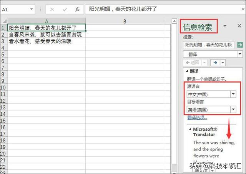Select row 20 header
Viewport: 246px width, 174px height.
click(3, 154)
